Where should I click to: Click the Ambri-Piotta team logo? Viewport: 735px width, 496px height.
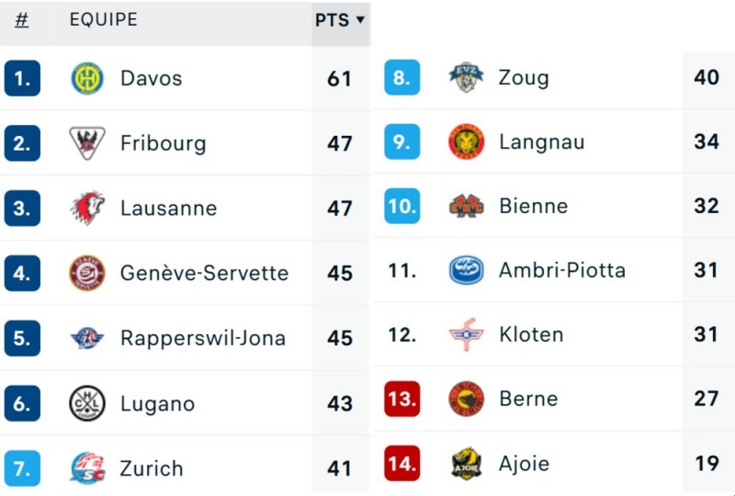pyautogui.click(x=466, y=270)
